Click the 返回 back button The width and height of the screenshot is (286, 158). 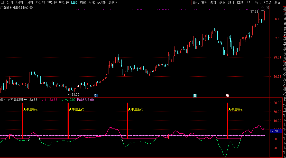coord(278,2)
